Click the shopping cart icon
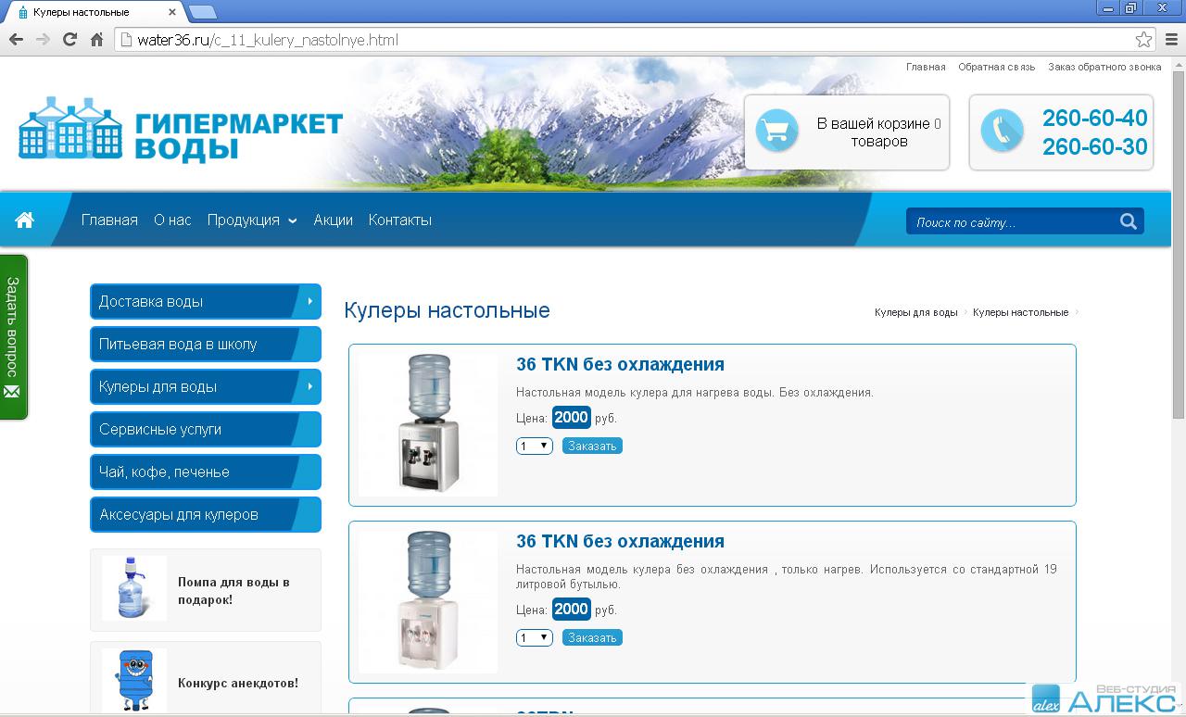The width and height of the screenshot is (1186, 717). [x=776, y=132]
